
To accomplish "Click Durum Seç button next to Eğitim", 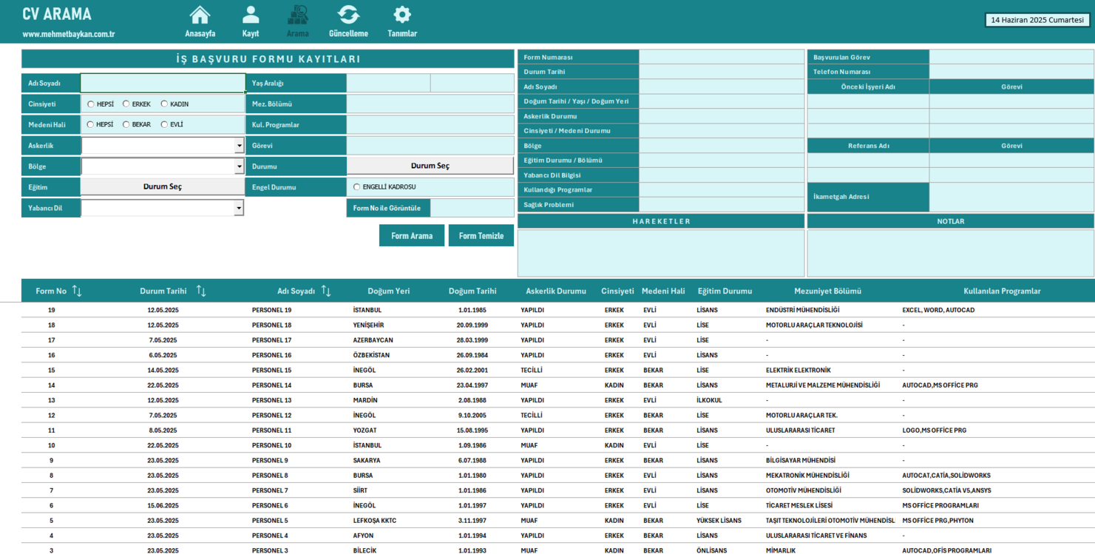I will 163,187.
